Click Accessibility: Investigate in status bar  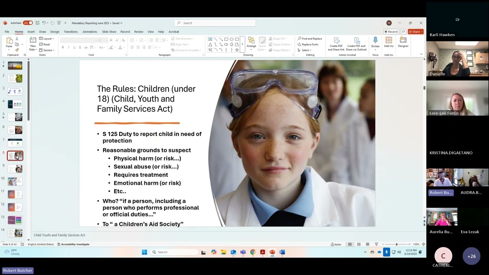click(x=73, y=244)
